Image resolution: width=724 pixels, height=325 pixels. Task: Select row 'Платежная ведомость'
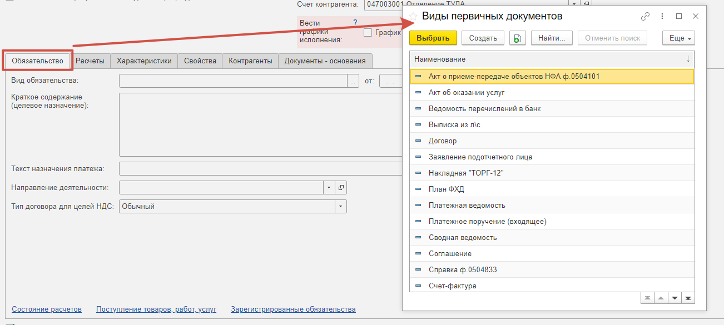(552, 205)
